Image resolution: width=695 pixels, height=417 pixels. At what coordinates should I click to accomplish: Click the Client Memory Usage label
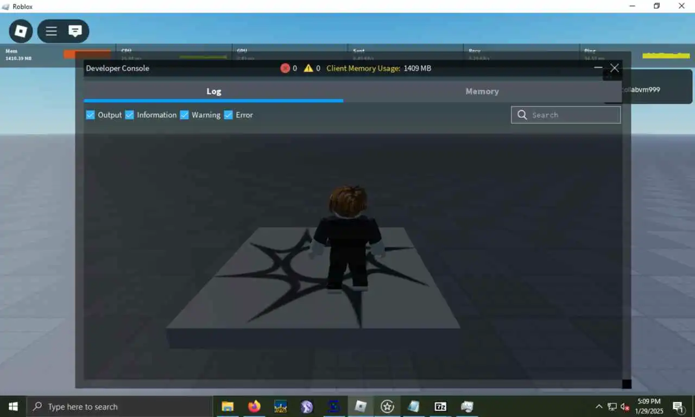pos(363,68)
